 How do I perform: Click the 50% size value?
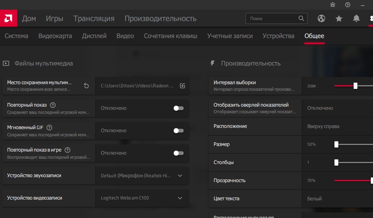[x=311, y=144]
